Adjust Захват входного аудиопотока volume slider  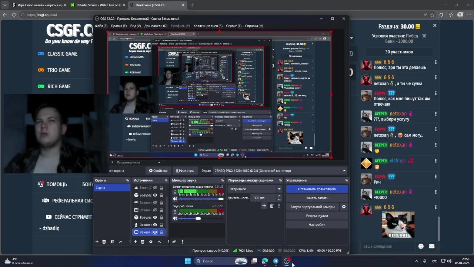tap(201, 199)
